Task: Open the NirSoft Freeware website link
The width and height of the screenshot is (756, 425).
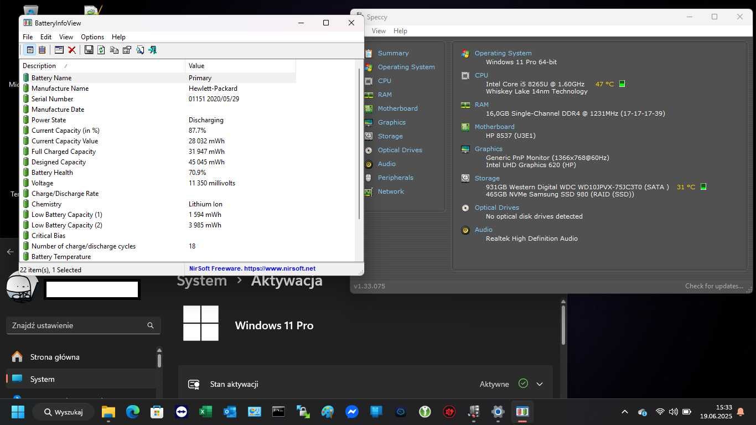Action: click(252, 268)
